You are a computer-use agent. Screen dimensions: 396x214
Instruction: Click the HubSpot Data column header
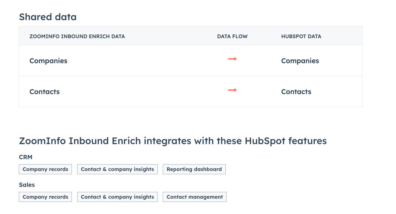pos(301,36)
